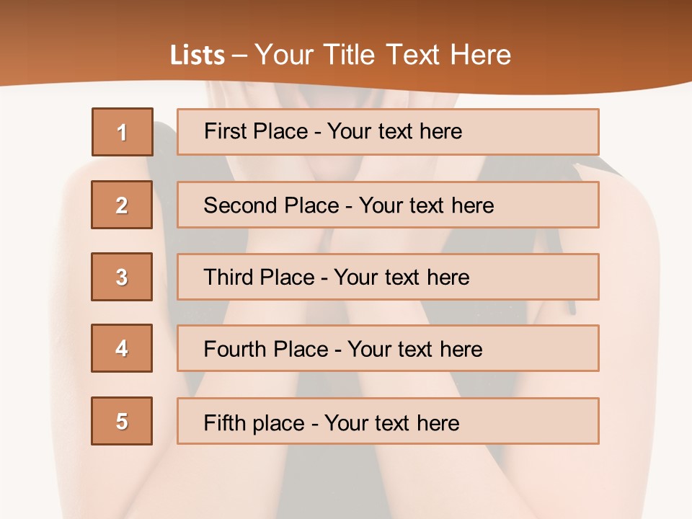Click the words First Place
Viewport: 692px width, 519px height.
(x=256, y=131)
